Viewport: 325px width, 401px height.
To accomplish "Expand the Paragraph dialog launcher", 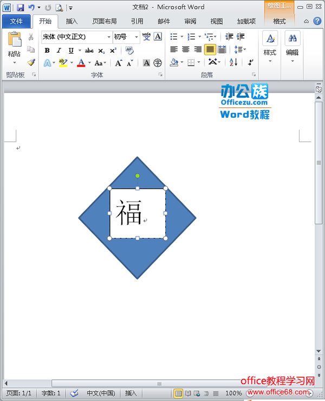I will click(253, 74).
